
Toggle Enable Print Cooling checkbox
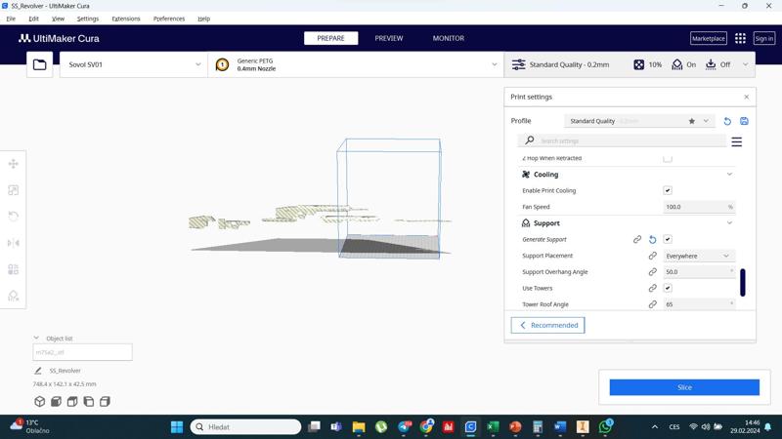point(668,190)
